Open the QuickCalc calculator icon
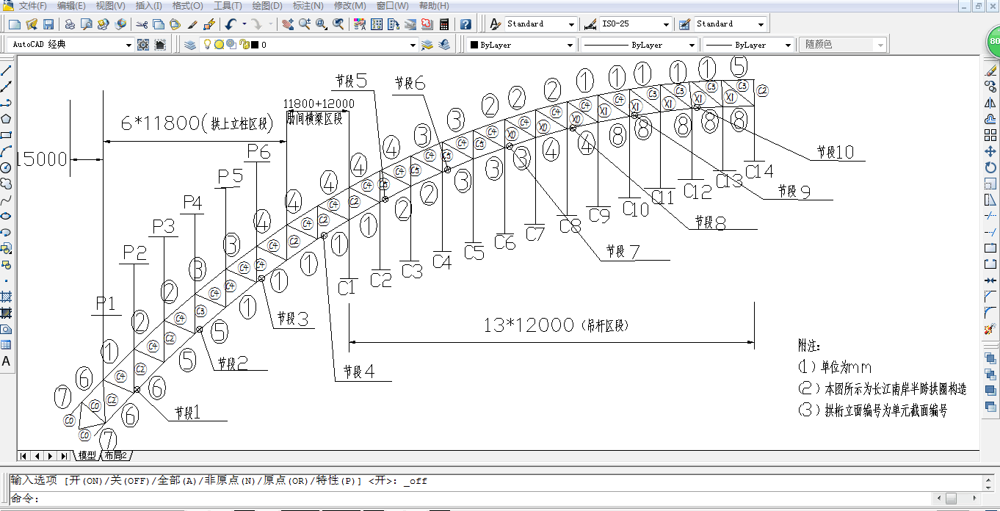 point(444,24)
